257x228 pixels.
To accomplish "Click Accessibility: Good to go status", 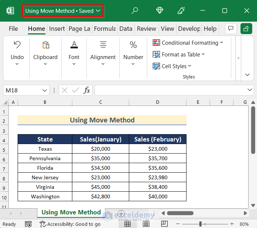I will (70, 224).
